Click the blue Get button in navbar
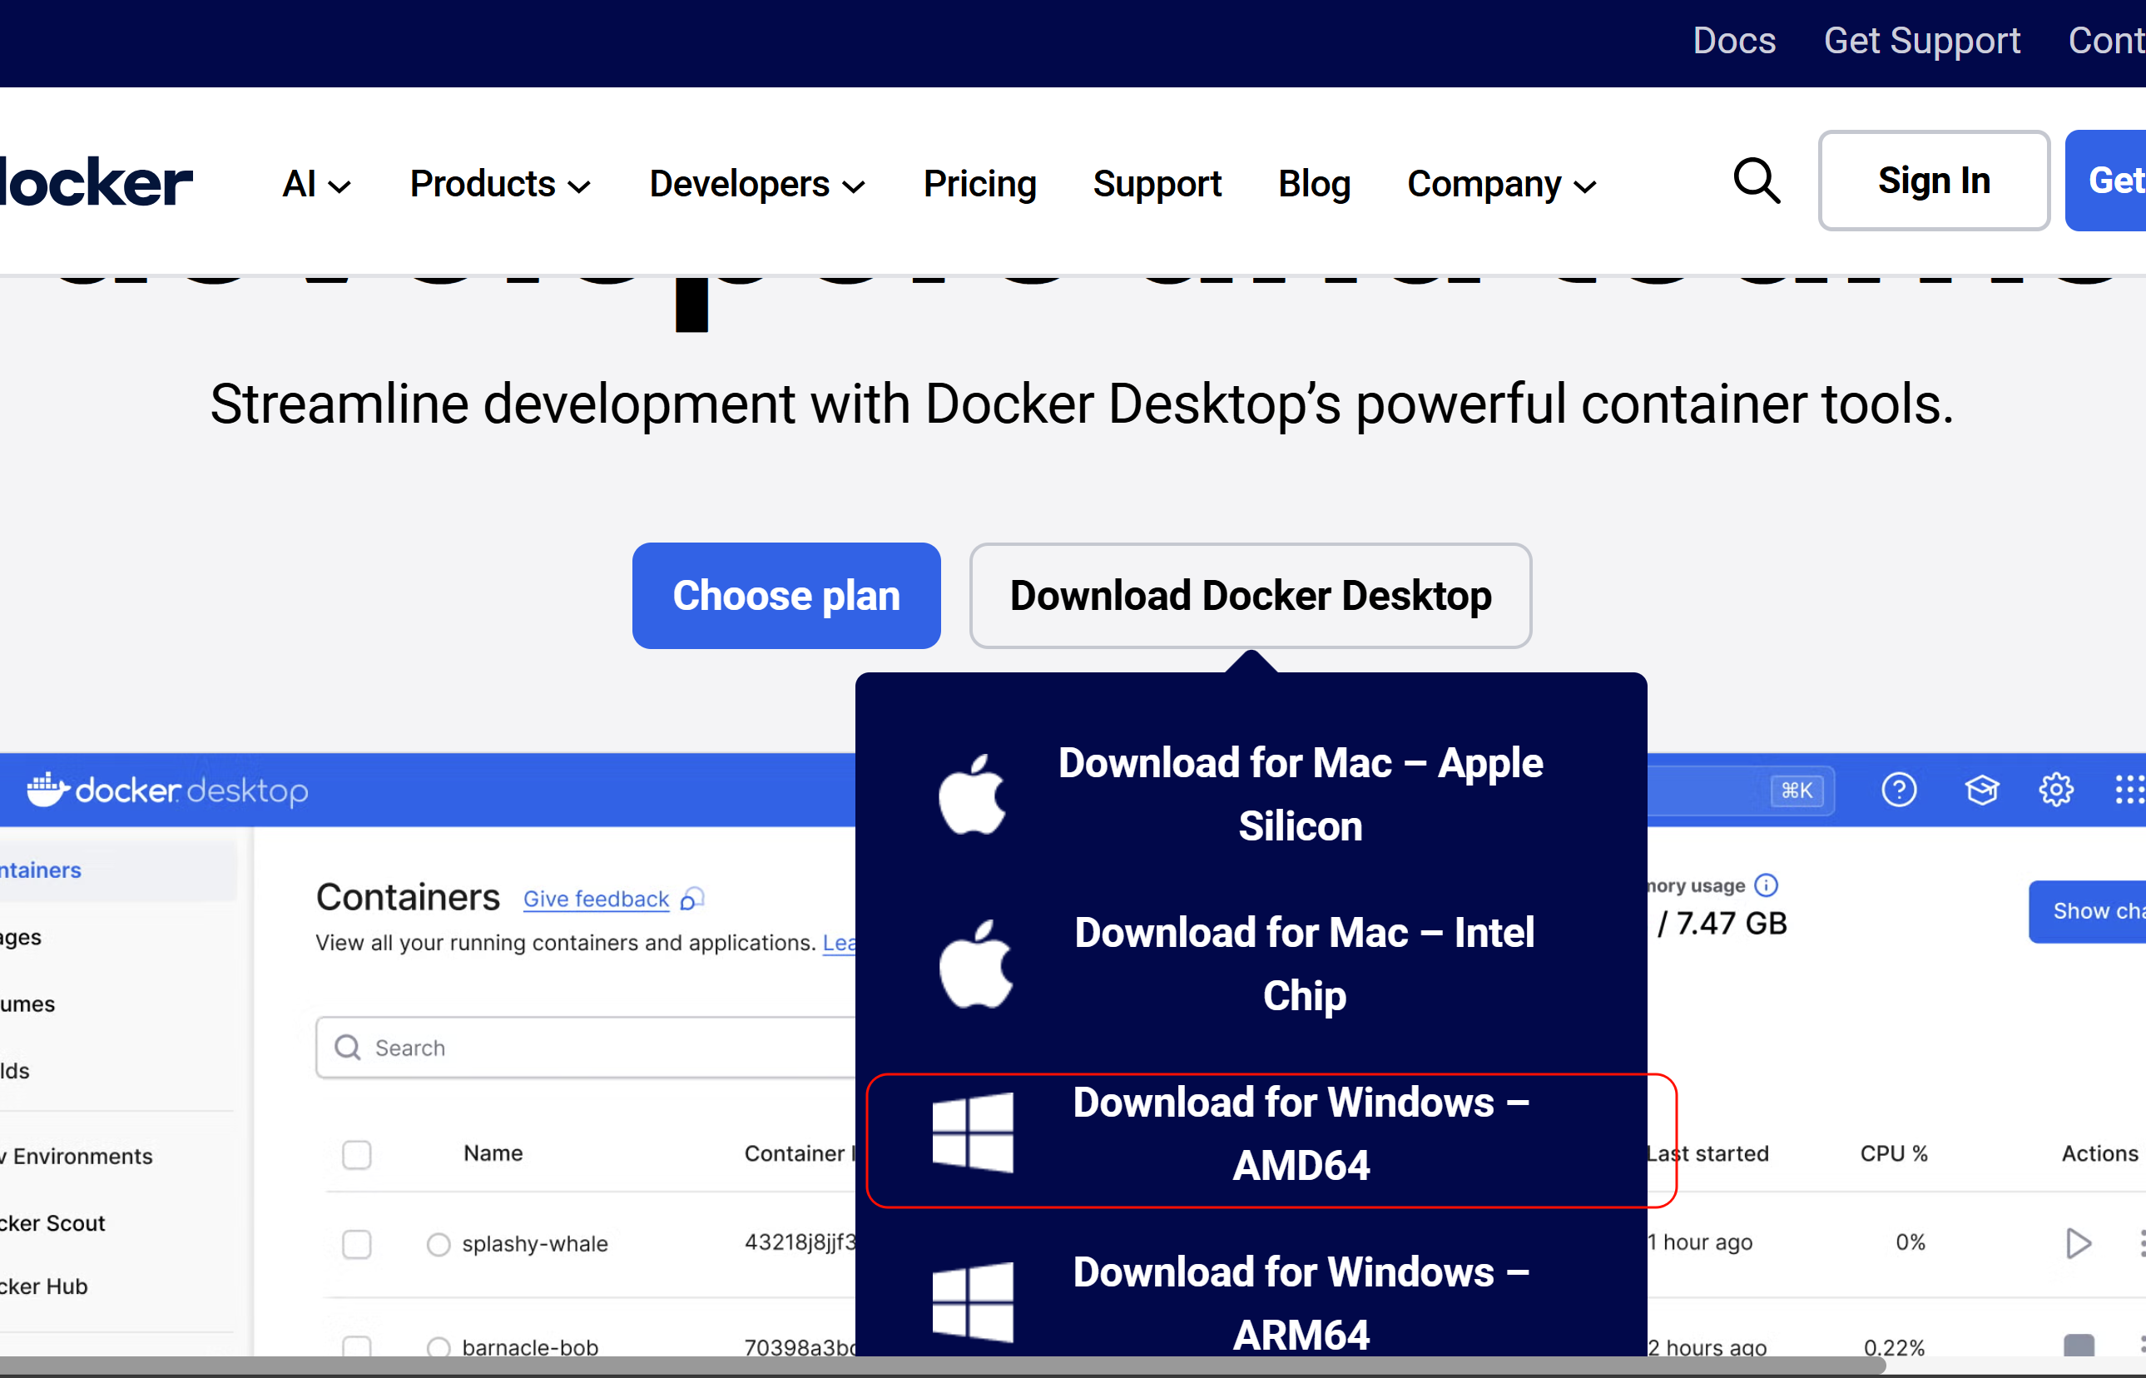This screenshot has width=2146, height=1378. coord(2106,181)
